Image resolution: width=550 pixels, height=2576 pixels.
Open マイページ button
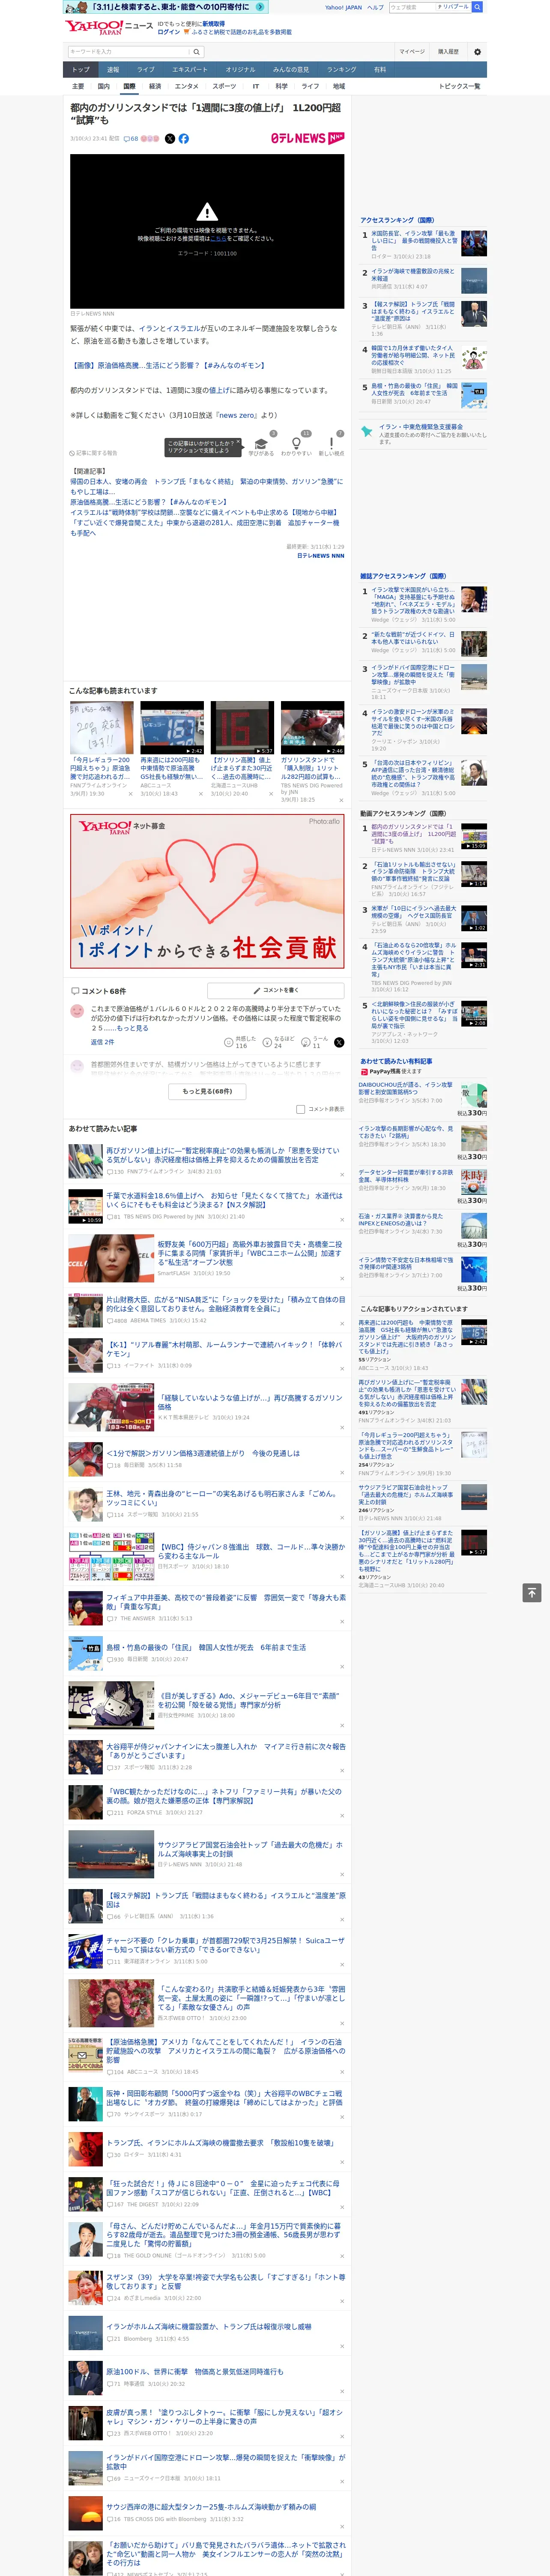411,51
